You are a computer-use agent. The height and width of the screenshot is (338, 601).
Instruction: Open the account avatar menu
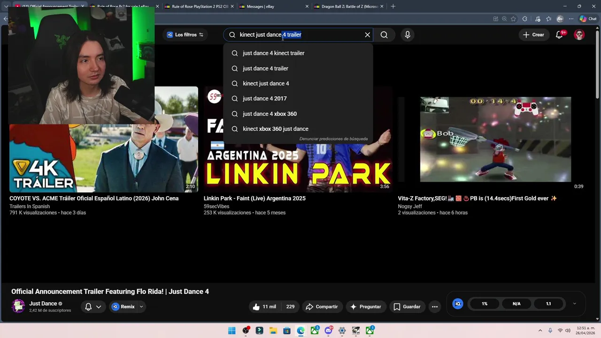pyautogui.click(x=579, y=35)
